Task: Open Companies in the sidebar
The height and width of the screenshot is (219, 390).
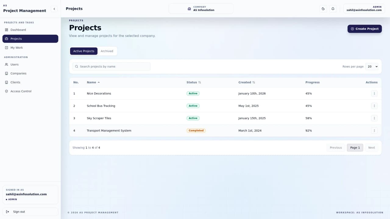Action: click(x=30, y=73)
